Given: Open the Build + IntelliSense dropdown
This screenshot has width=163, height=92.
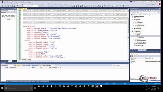Looking at the screenshot, I should click(x=49, y=65).
